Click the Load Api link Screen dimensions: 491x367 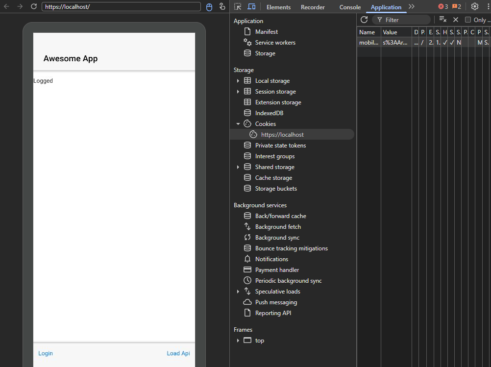178,353
